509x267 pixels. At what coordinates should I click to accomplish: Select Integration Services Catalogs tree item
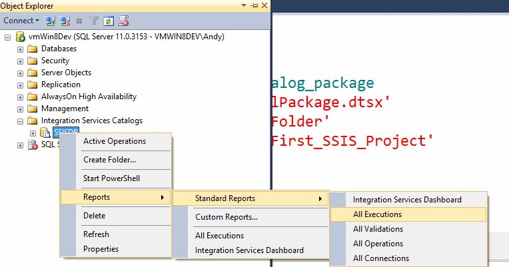pyautogui.click(x=92, y=121)
